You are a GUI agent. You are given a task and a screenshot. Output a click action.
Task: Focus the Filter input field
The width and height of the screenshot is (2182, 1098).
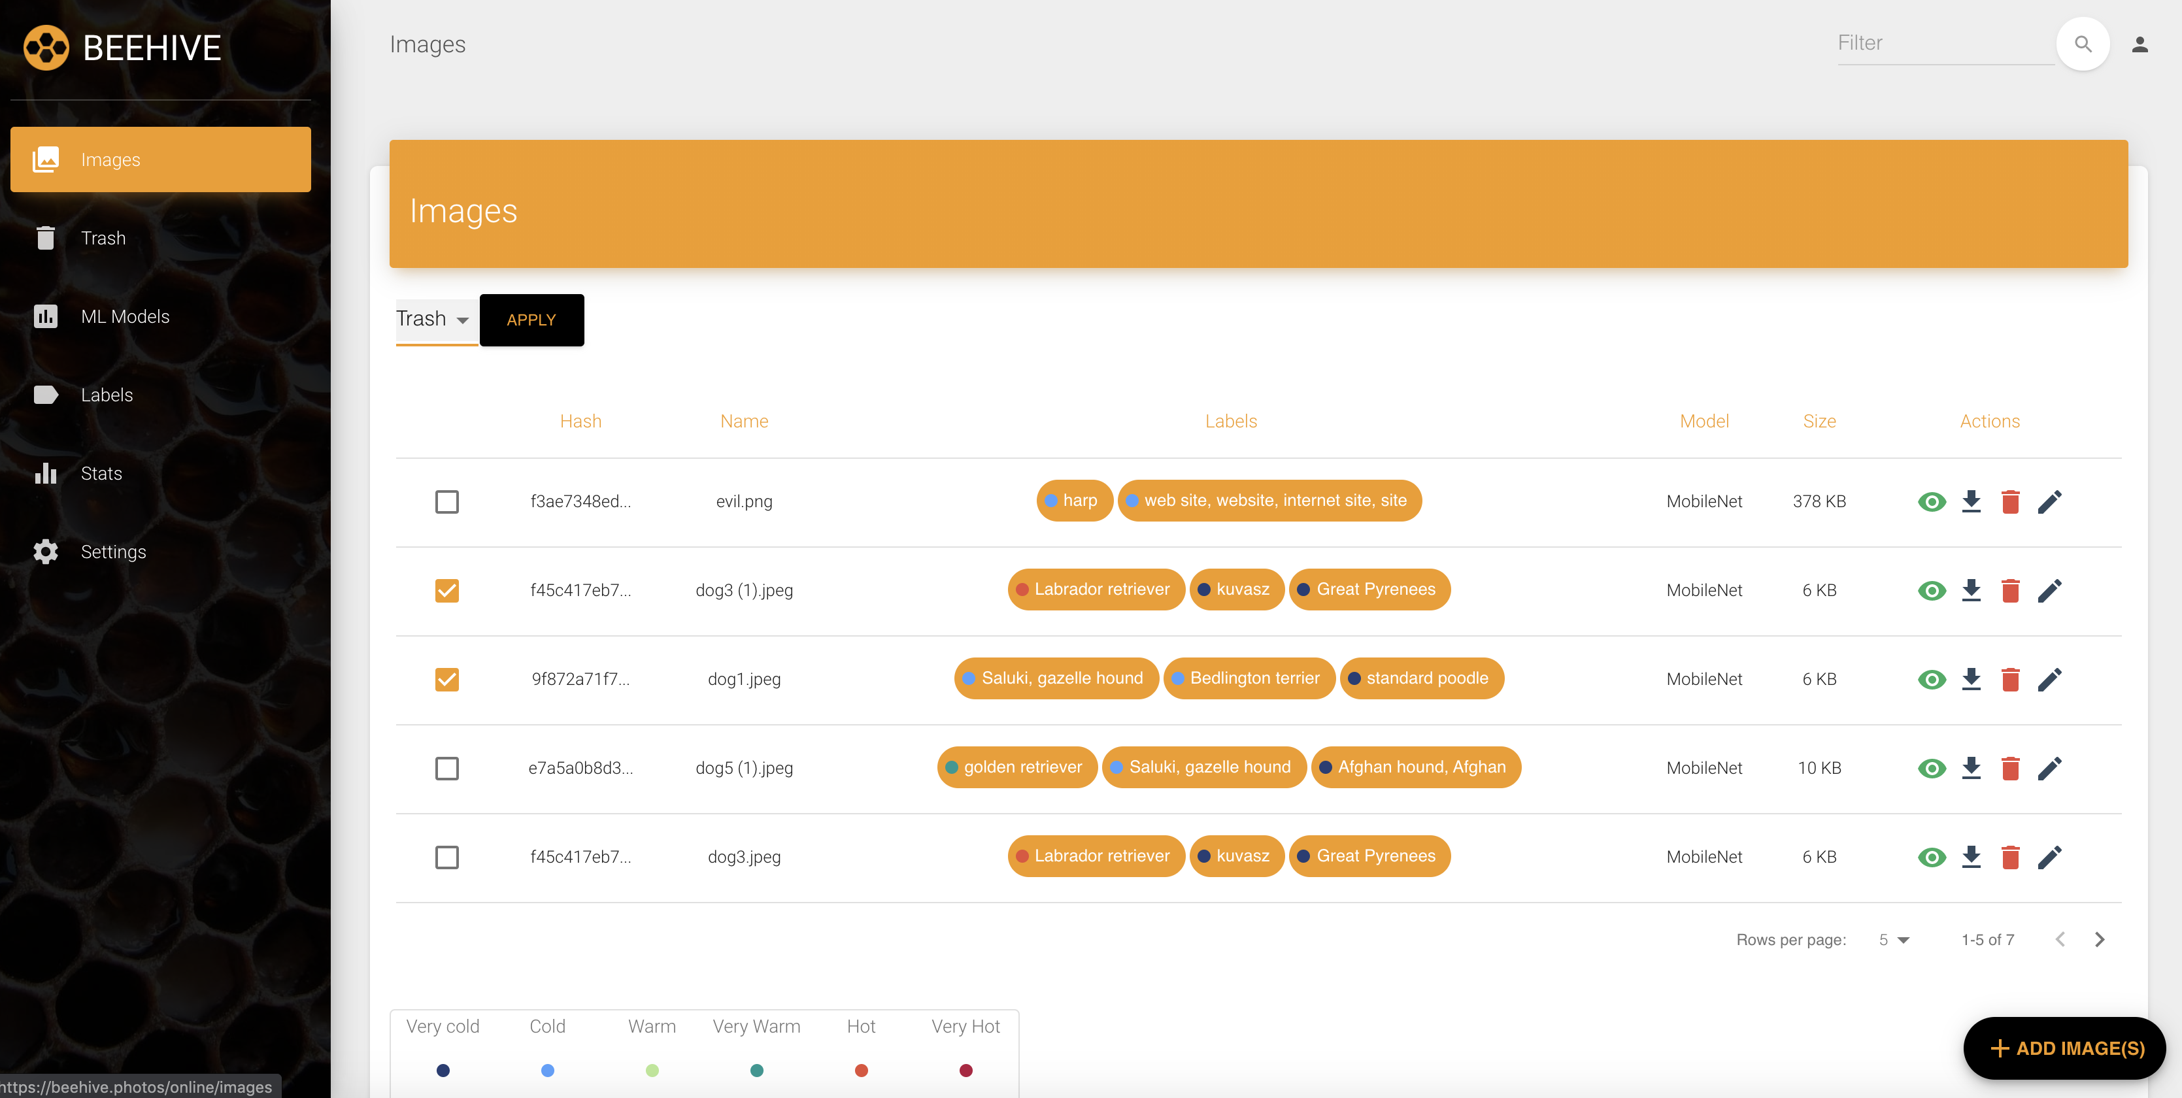1943,43
